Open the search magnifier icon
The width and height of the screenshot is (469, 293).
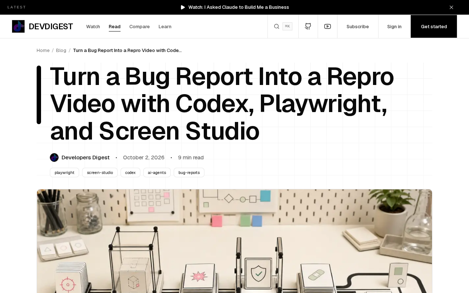tap(277, 26)
